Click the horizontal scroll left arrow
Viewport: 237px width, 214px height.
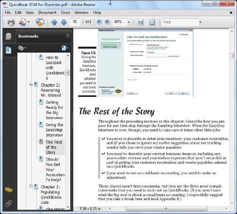109,208
